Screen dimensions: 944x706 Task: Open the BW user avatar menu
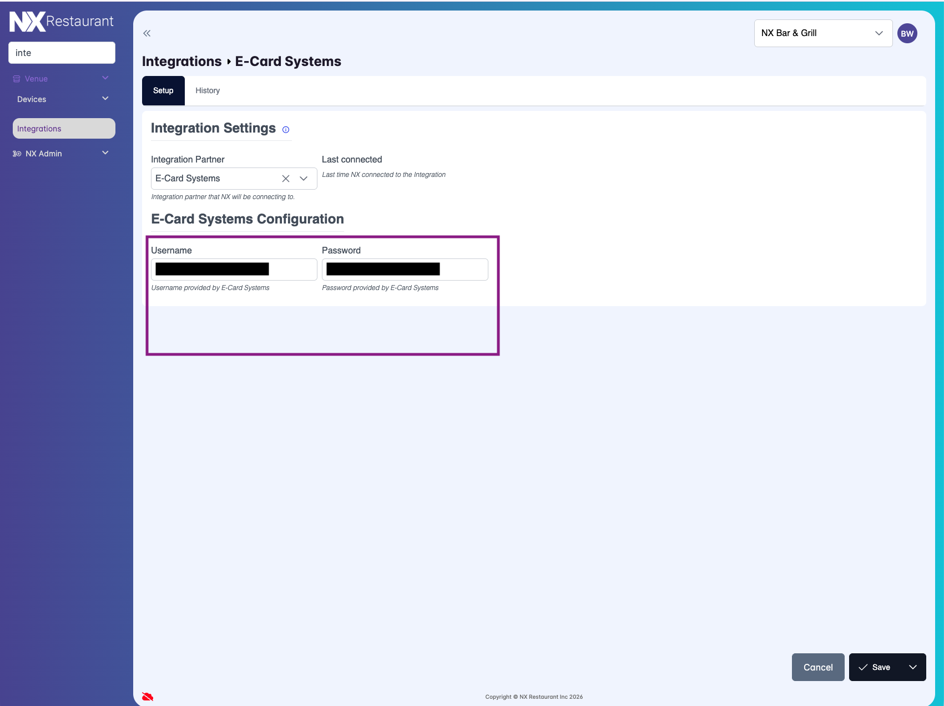[x=907, y=34]
